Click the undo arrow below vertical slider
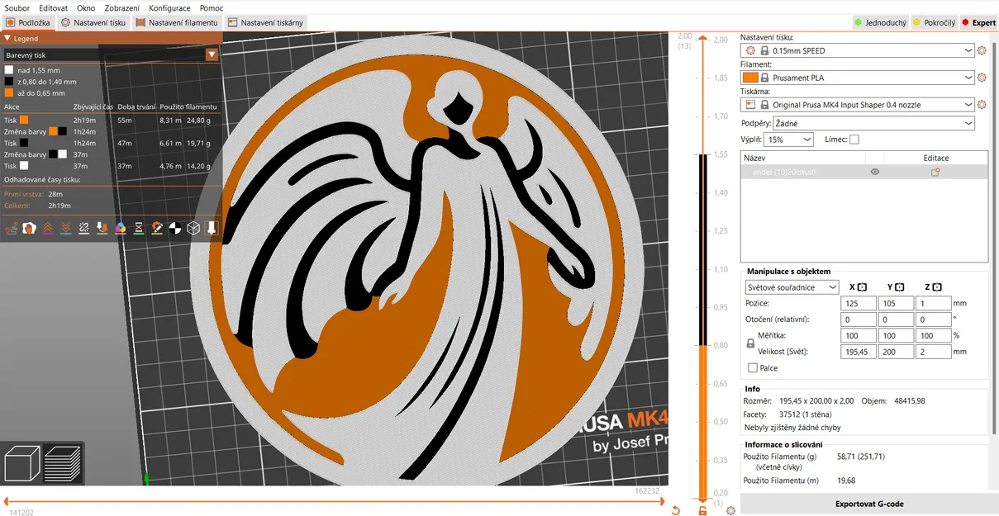The width and height of the screenshot is (999, 516). tap(676, 511)
